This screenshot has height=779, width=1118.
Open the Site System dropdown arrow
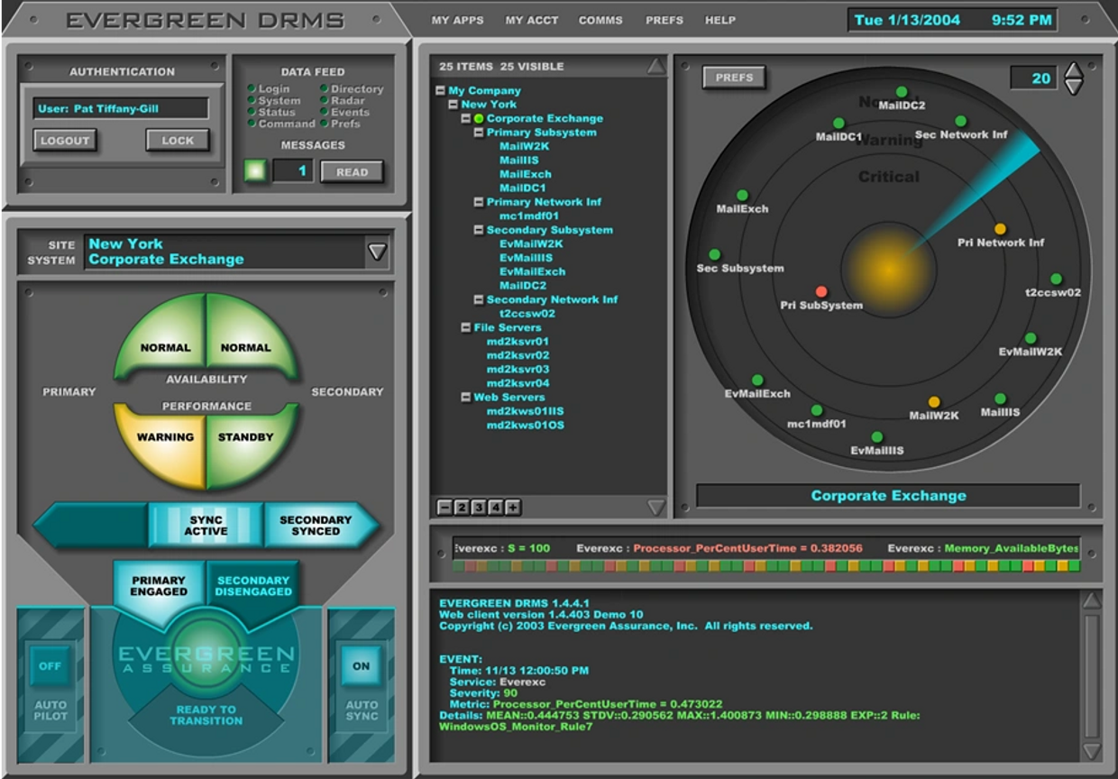tap(377, 252)
